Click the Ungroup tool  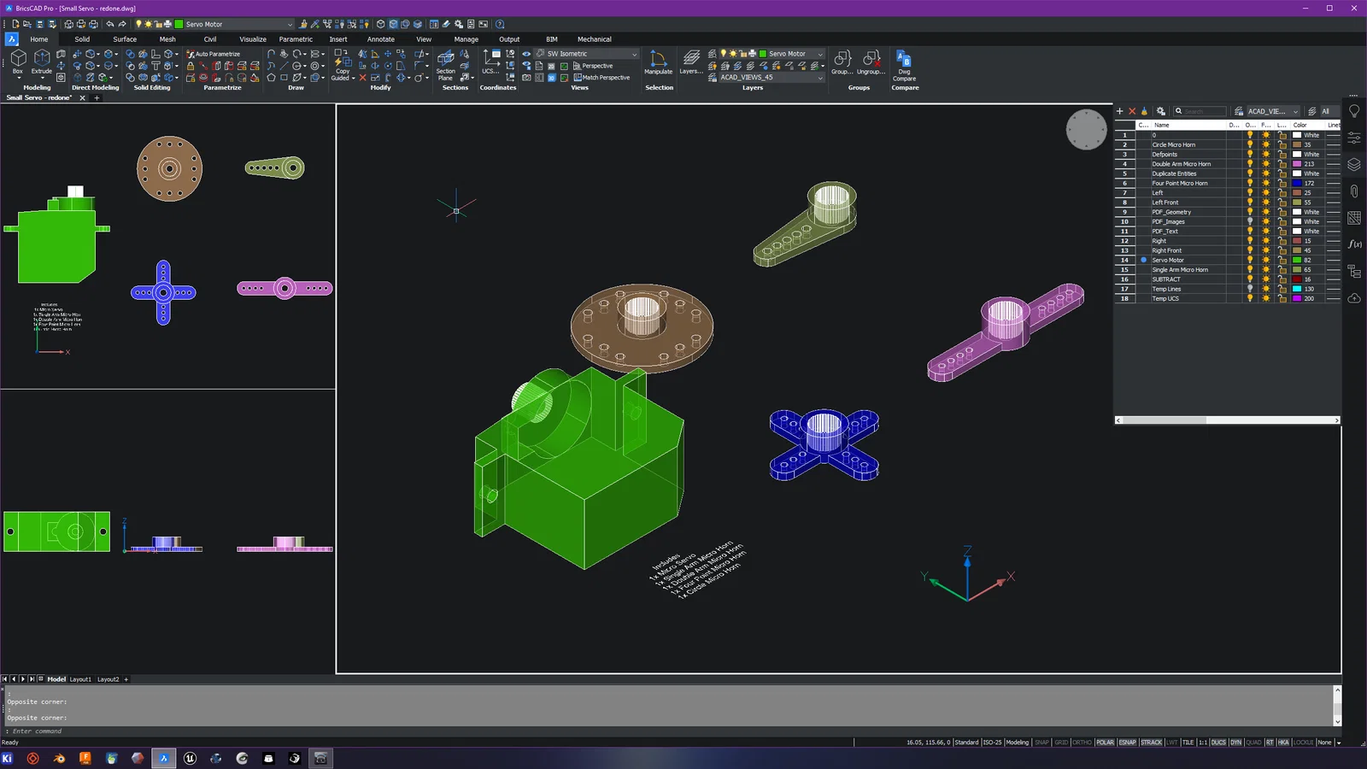coord(871,62)
